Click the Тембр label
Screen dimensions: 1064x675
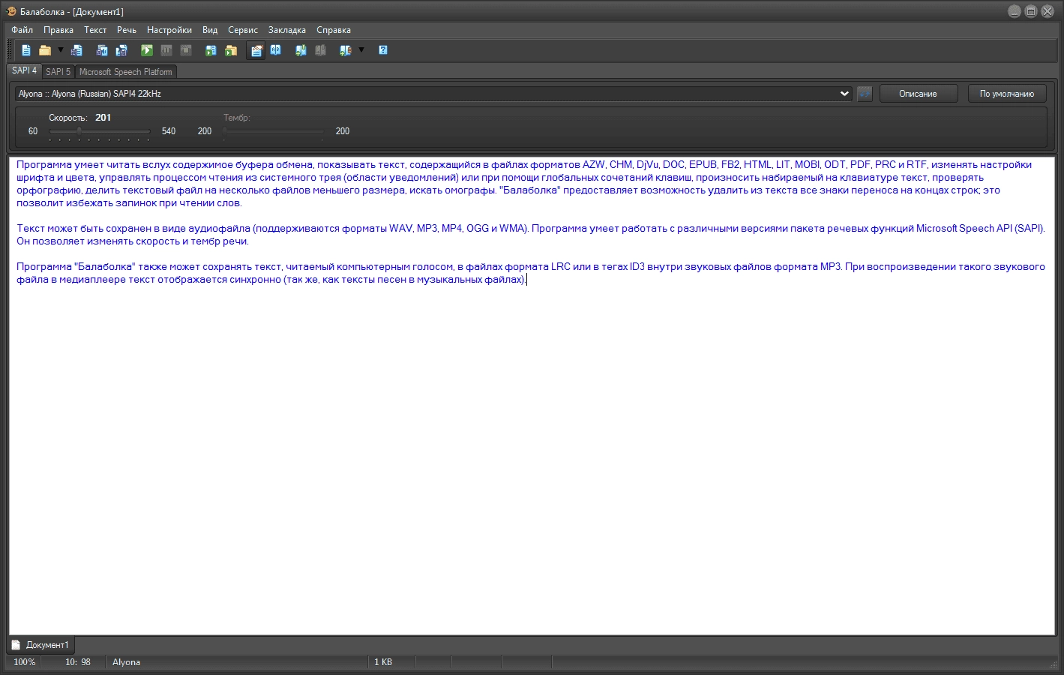[236, 118]
